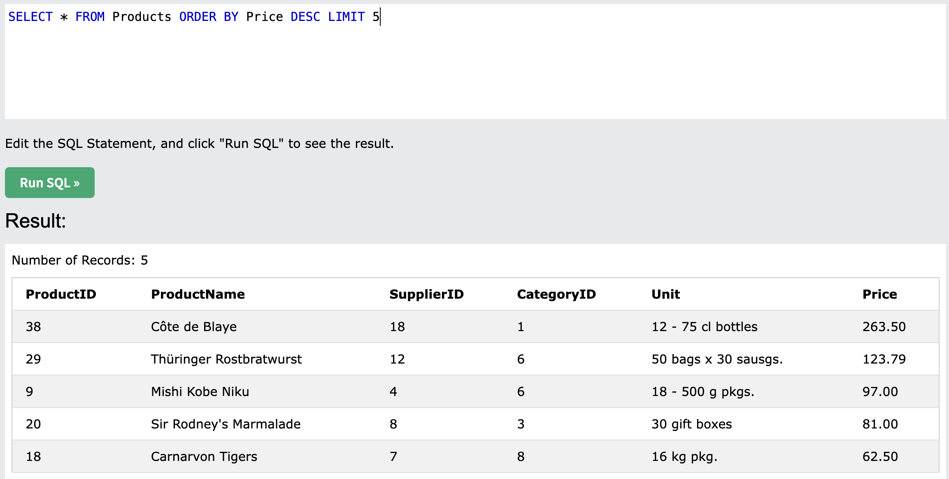The image size is (949, 479).
Task: Click the word Products in the query
Action: 142,17
